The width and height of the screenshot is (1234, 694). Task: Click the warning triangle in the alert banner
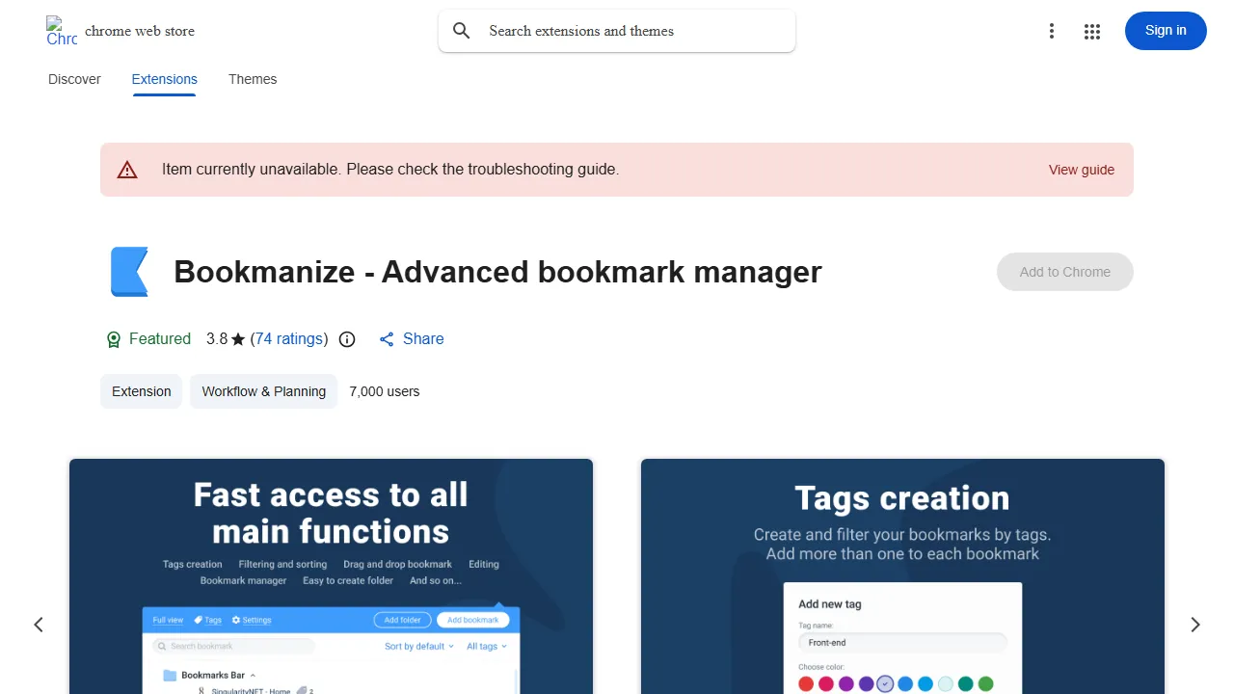tap(127, 170)
